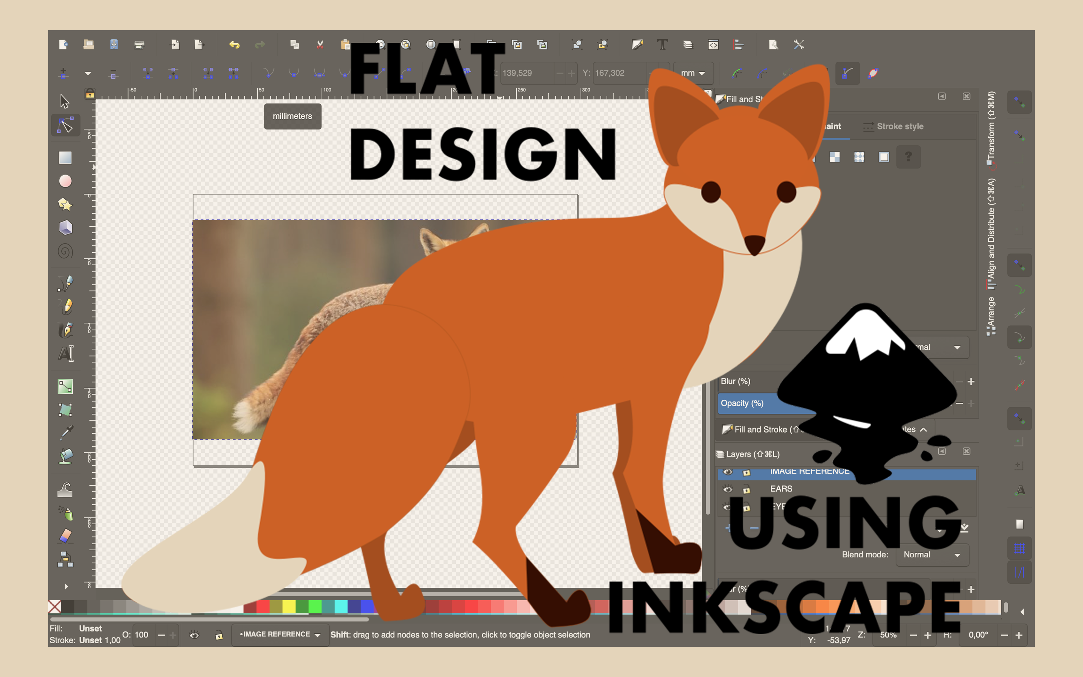Image resolution: width=1083 pixels, height=677 pixels.
Task: Toggle the lock guides icon at ruler corner
Action: [x=90, y=94]
